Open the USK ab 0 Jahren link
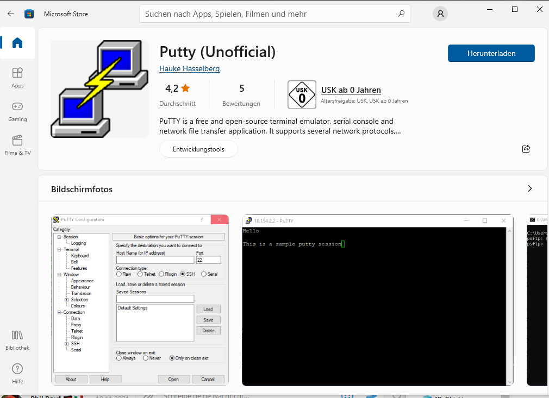This screenshot has height=398, width=549. pos(351,90)
